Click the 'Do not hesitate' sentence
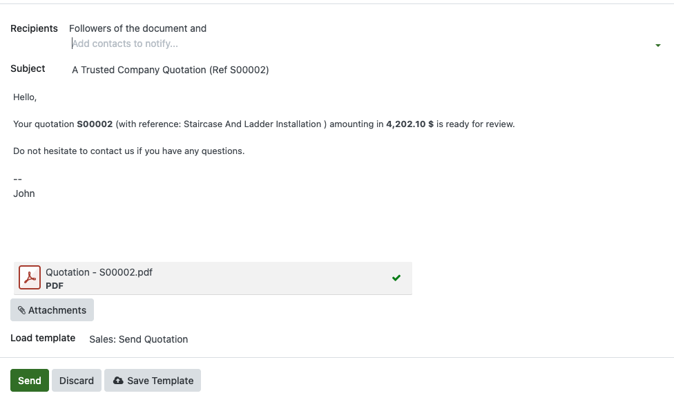Screen dimensions: 674x400 [x=128, y=151]
